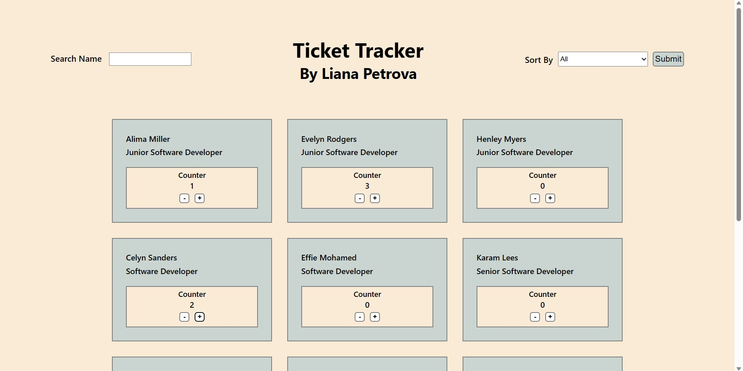
Task: Increment Henley Myers' counter
Action: tap(550, 198)
